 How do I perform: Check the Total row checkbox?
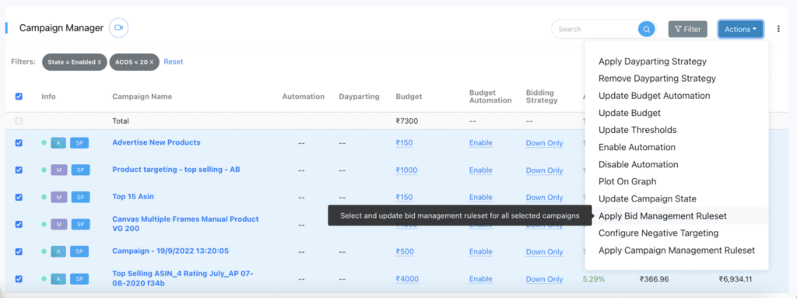pos(19,121)
